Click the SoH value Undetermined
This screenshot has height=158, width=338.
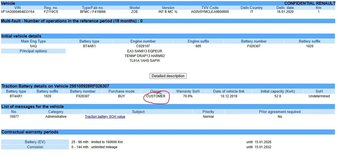click(x=319, y=96)
